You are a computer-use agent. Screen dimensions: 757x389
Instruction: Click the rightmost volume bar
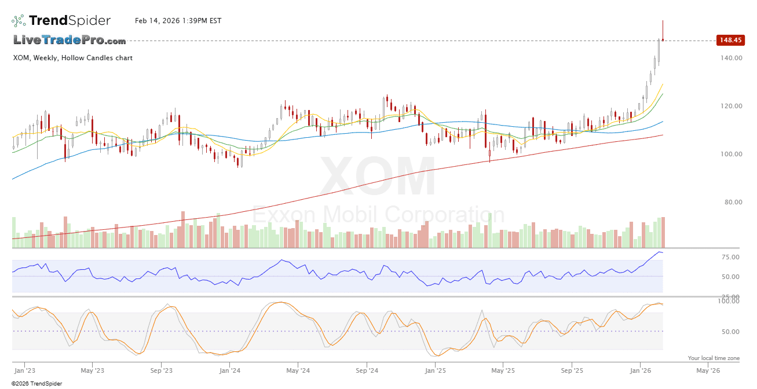coord(663,232)
